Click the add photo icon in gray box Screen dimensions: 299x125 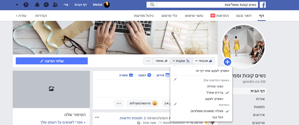point(51,88)
